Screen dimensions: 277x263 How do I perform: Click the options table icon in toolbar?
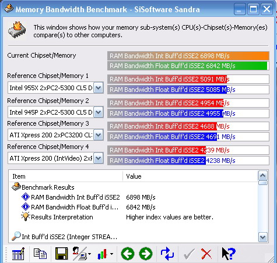tap(18, 254)
